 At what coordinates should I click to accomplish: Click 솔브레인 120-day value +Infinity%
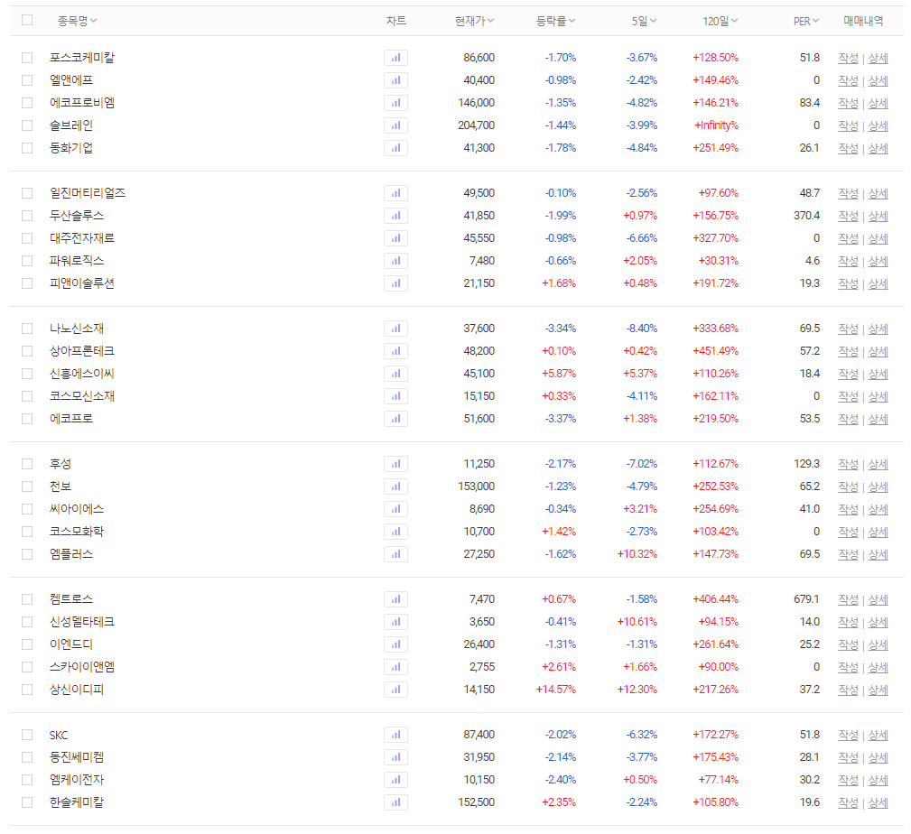[x=716, y=125]
